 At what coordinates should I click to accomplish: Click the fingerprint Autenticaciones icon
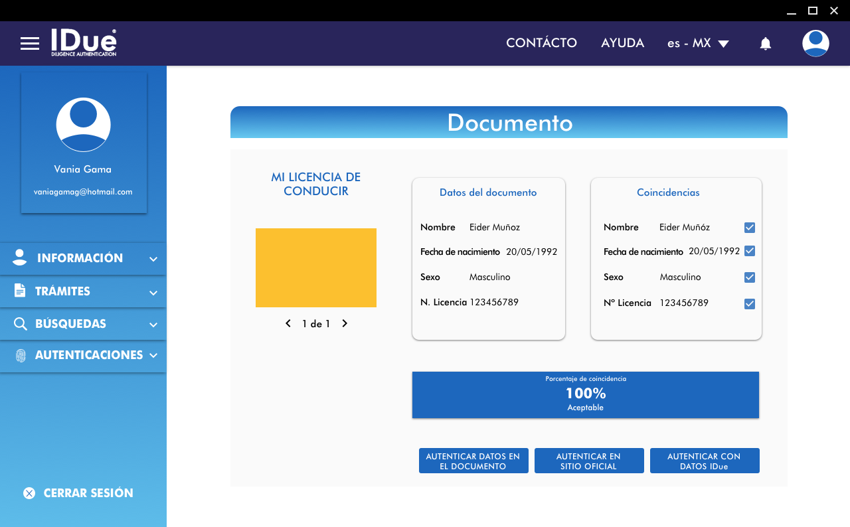21,356
